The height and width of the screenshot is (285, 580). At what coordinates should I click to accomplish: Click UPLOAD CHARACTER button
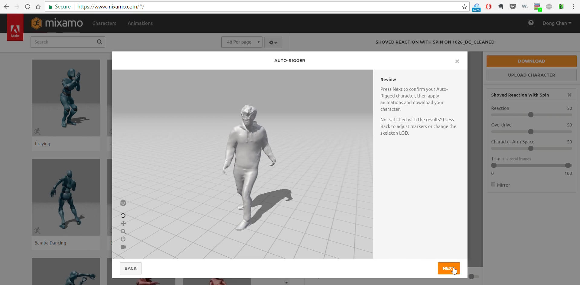pos(531,75)
